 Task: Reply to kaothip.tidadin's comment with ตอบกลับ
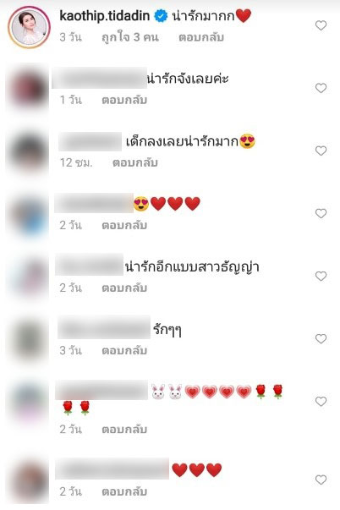[x=201, y=37]
